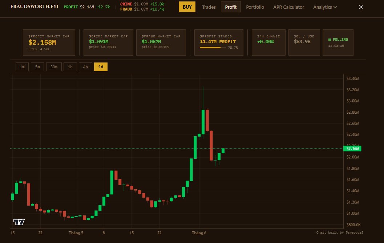Click the 12:08:35 polling time
The width and height of the screenshot is (384, 243).
336,46
